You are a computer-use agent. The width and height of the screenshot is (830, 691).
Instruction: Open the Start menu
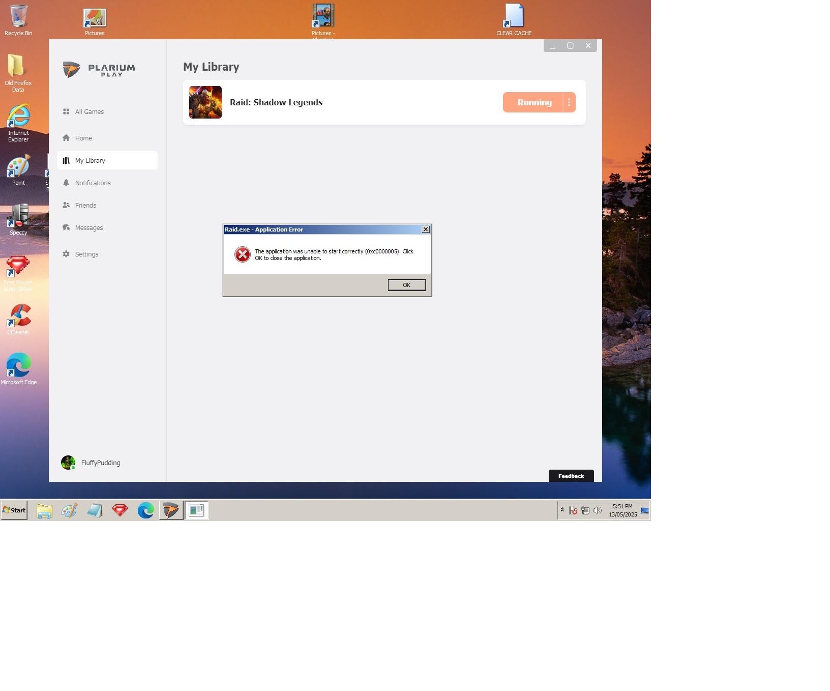(14, 510)
